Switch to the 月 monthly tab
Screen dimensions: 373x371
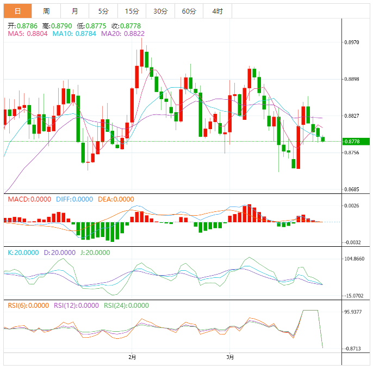tap(74, 11)
